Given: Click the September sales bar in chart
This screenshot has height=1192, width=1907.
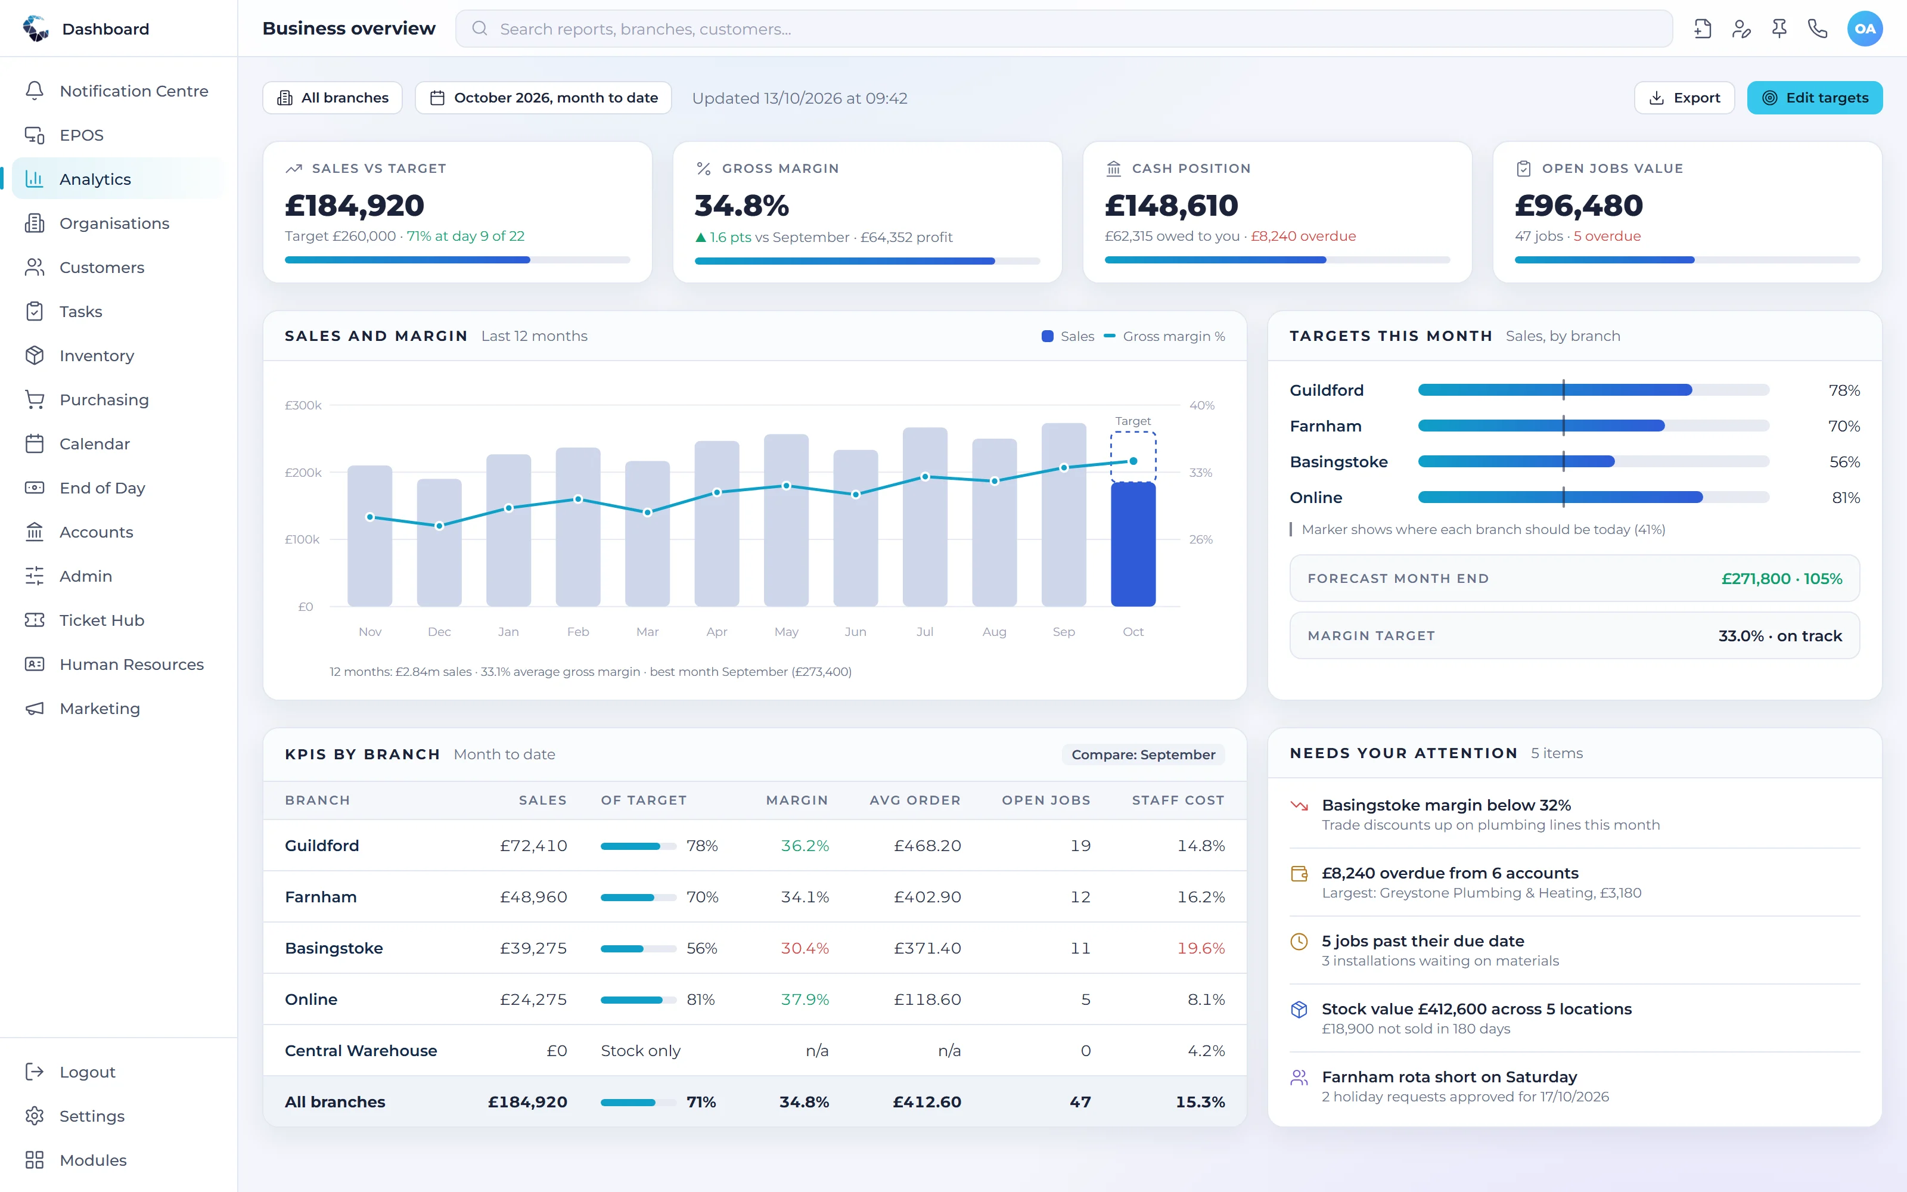Looking at the screenshot, I should pyautogui.click(x=1064, y=515).
